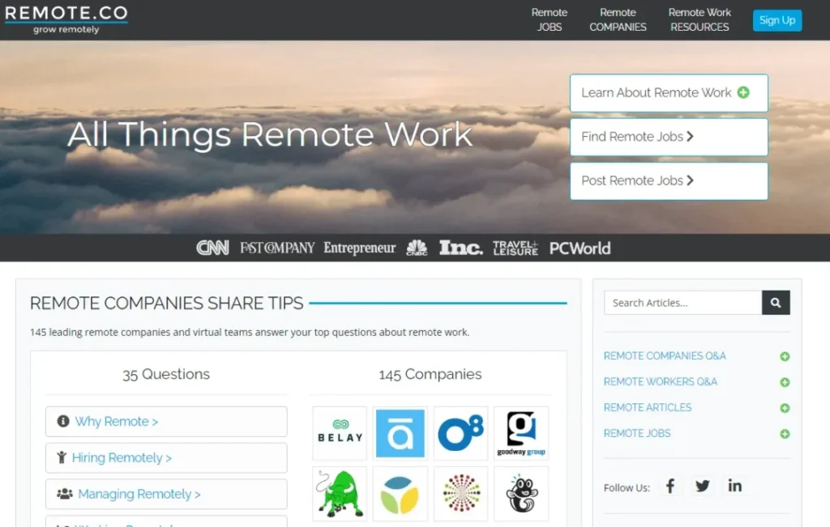Click the Search Articles input field

tap(682, 303)
